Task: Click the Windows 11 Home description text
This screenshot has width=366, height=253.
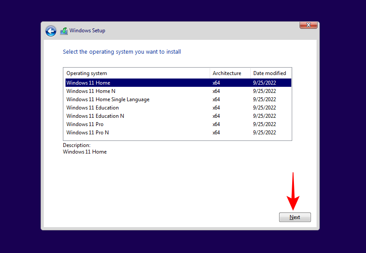Action: pos(84,151)
